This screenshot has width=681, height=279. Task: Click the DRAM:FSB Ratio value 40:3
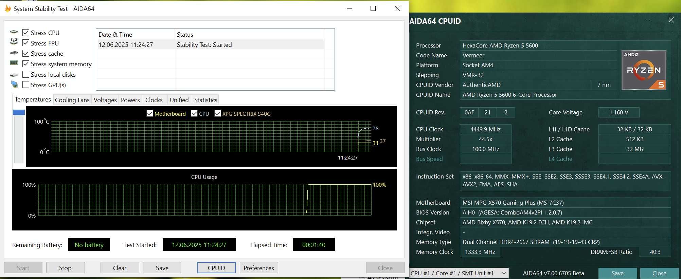coord(655,252)
